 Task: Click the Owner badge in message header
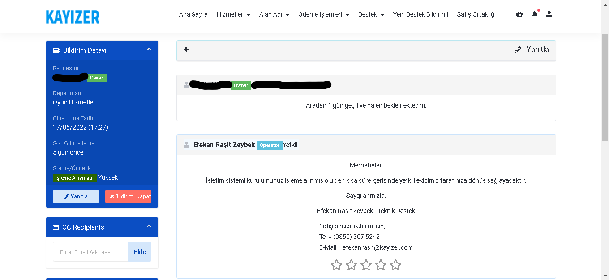click(x=241, y=85)
